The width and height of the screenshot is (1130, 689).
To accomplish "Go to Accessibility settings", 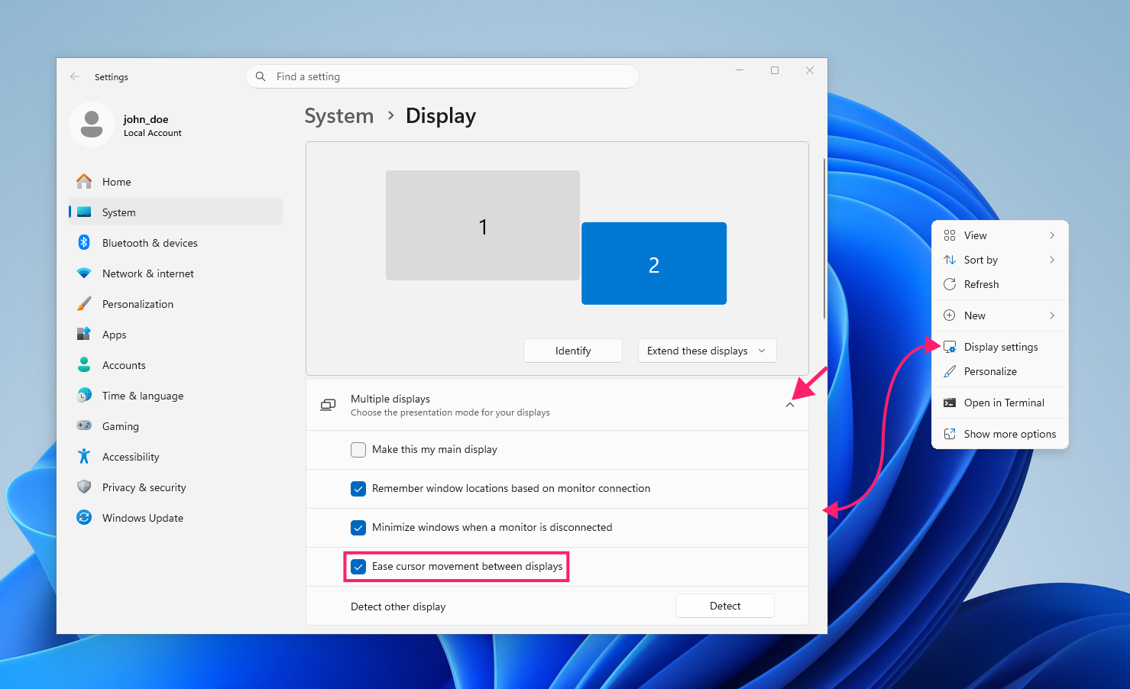I will click(x=176, y=457).
